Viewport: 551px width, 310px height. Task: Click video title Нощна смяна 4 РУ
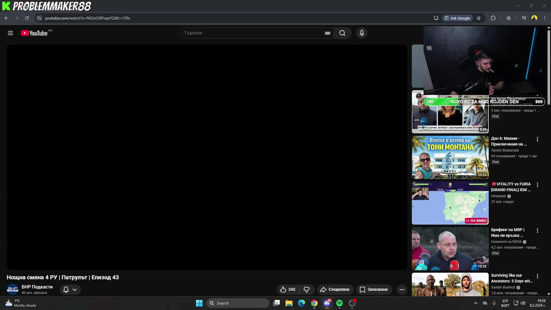[x=62, y=277]
